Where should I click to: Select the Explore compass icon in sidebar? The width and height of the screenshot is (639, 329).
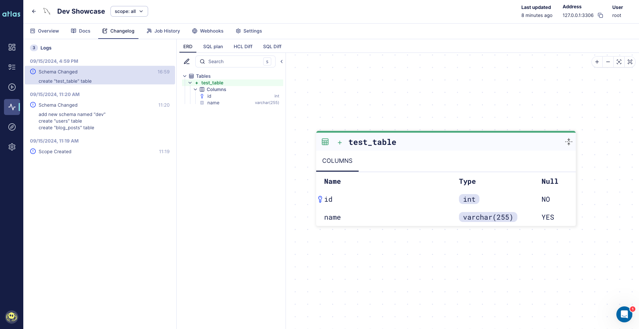coord(12,127)
